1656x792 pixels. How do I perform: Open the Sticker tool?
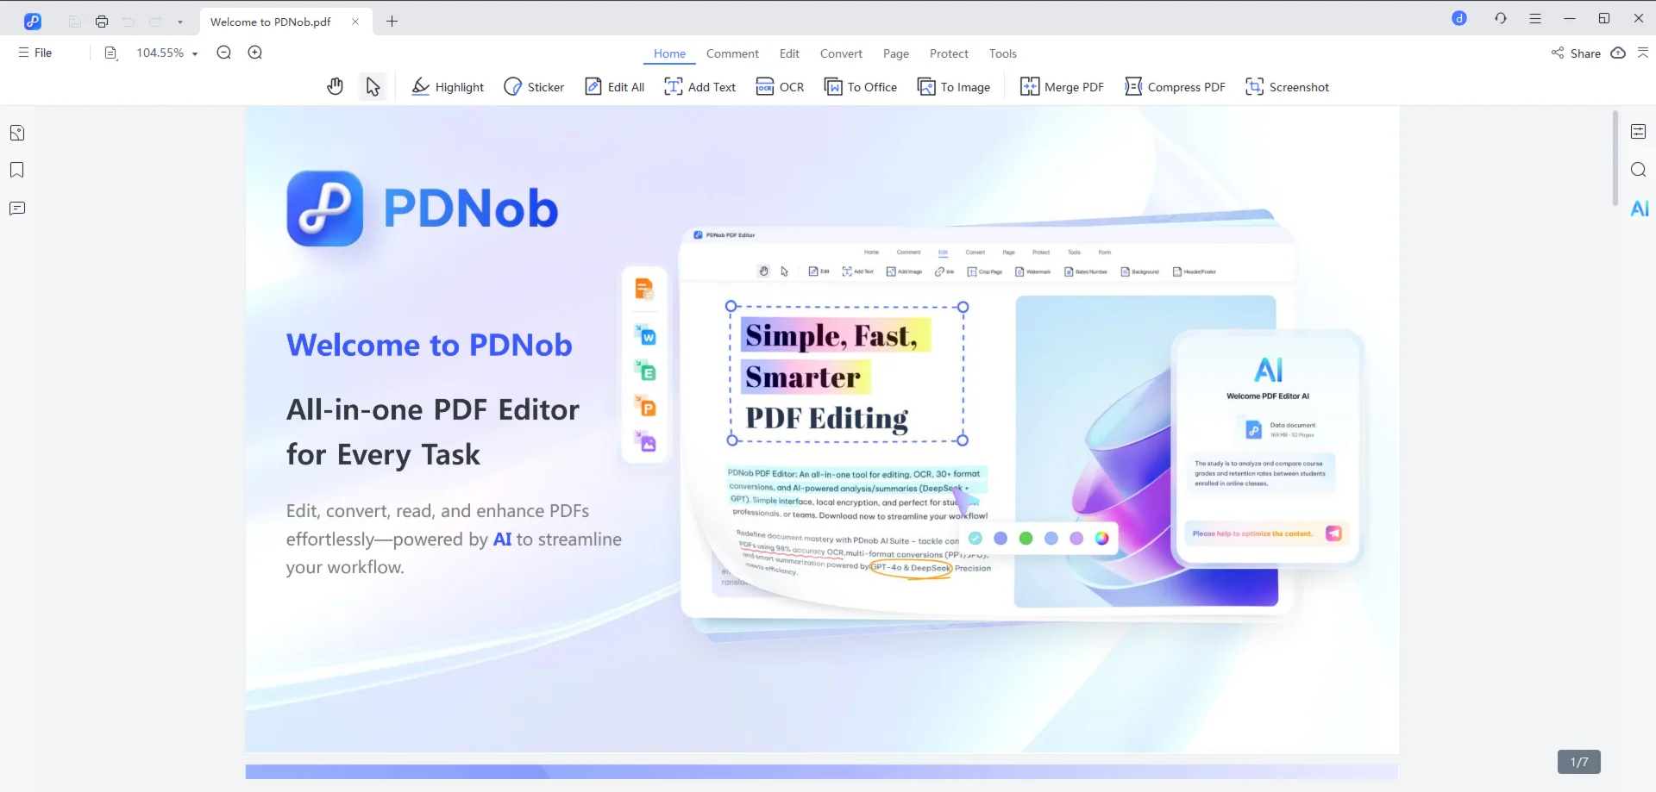[534, 87]
